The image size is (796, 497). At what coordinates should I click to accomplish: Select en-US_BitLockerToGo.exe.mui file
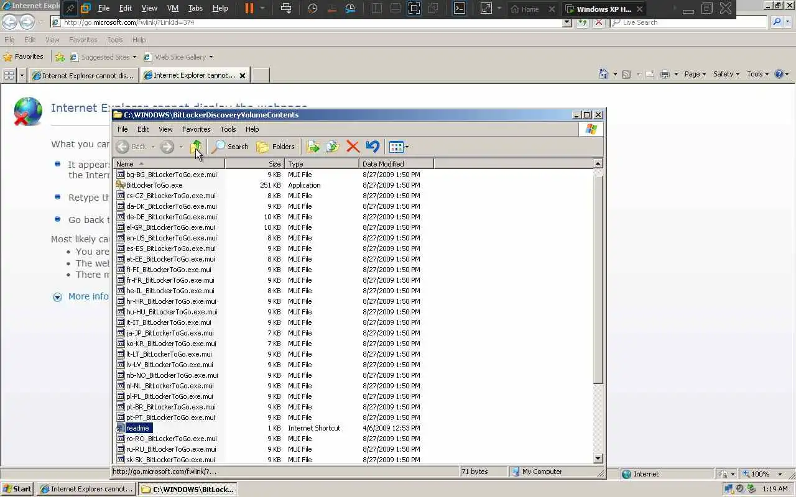pyautogui.click(x=167, y=238)
